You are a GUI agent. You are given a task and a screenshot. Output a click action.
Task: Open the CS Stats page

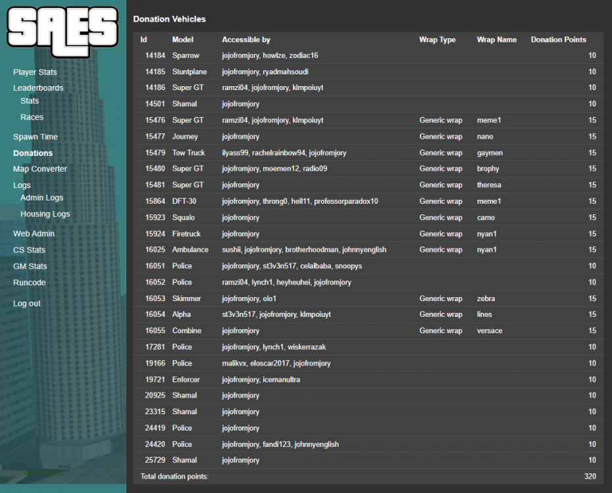(29, 250)
